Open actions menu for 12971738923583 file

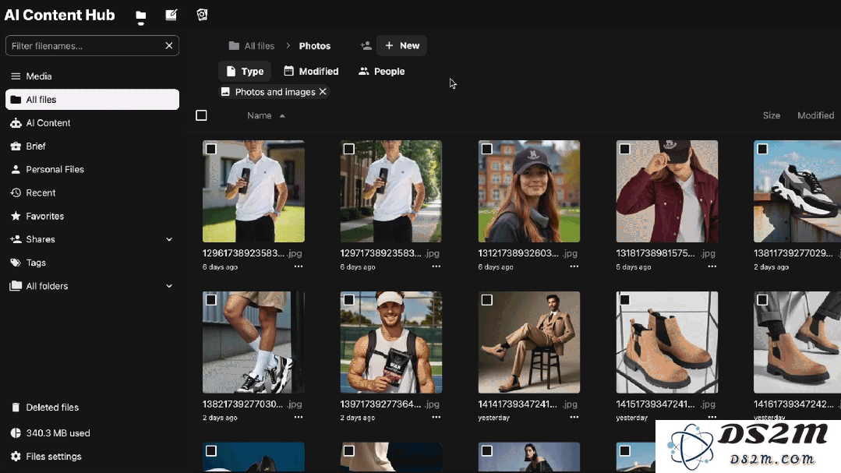[x=436, y=267]
